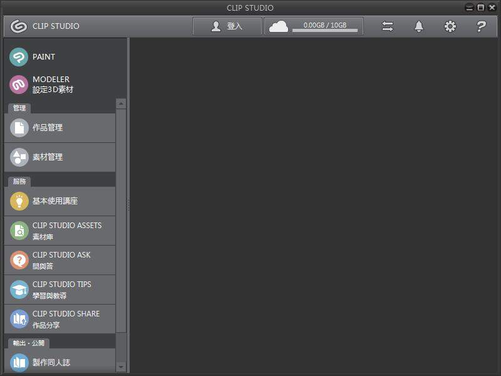The height and width of the screenshot is (376, 501).
Task: Open help via the question mark icon
Action: [480, 26]
